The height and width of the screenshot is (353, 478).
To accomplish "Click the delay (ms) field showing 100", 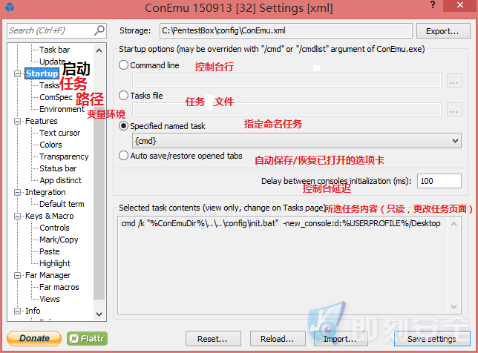I will pyautogui.click(x=439, y=181).
